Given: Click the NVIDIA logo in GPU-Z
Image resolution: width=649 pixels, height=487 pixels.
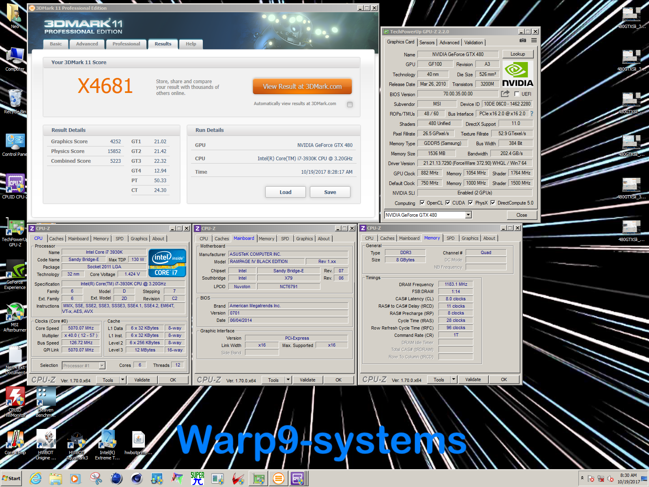Looking at the screenshot, I should pos(518,74).
